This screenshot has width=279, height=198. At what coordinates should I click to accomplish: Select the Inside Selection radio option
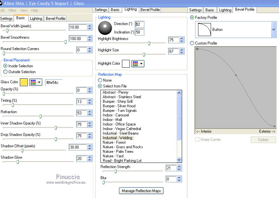tap(5, 66)
